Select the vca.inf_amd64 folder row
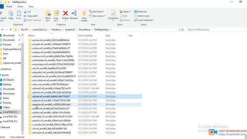The width and height of the screenshot is (247, 139). pyautogui.click(x=85, y=129)
